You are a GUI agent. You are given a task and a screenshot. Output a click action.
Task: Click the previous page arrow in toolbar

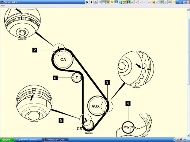click(x=91, y=2)
